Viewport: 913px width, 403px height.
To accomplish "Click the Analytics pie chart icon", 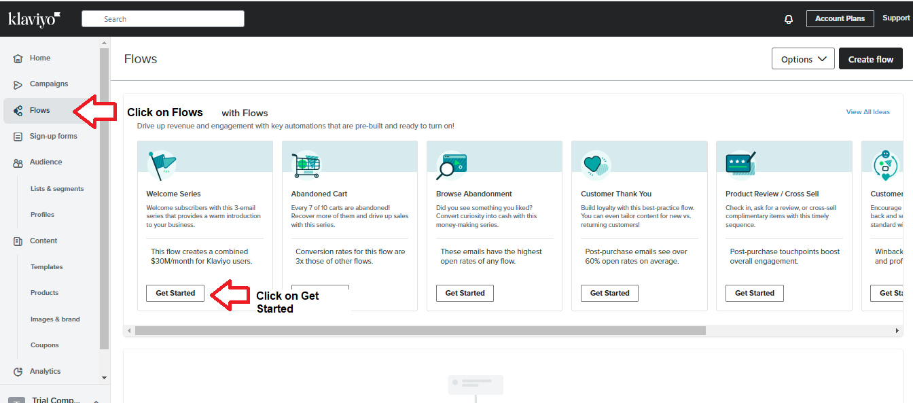I will pyautogui.click(x=18, y=372).
